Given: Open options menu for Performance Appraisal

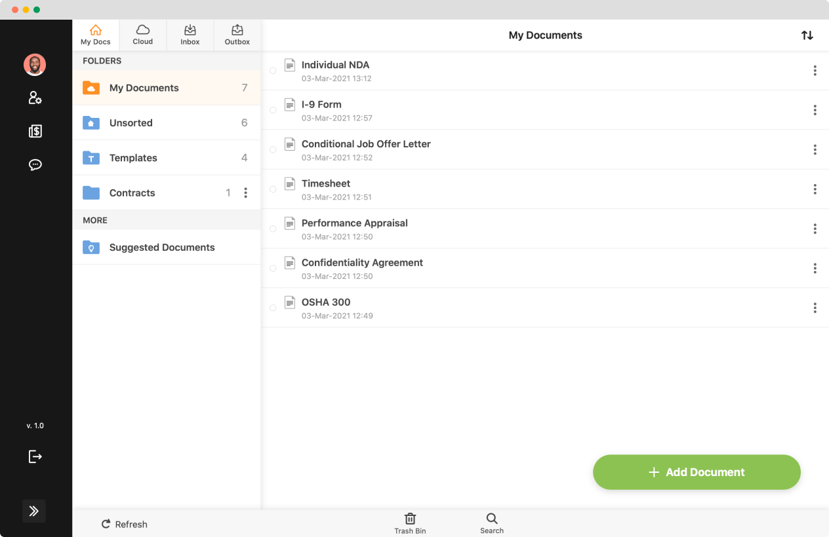Looking at the screenshot, I should point(815,229).
